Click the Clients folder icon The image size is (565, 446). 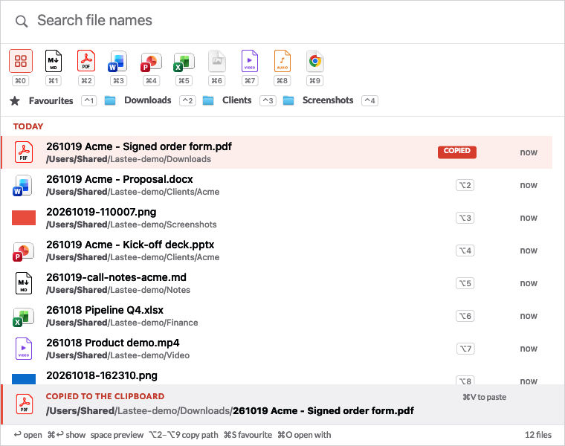point(208,100)
